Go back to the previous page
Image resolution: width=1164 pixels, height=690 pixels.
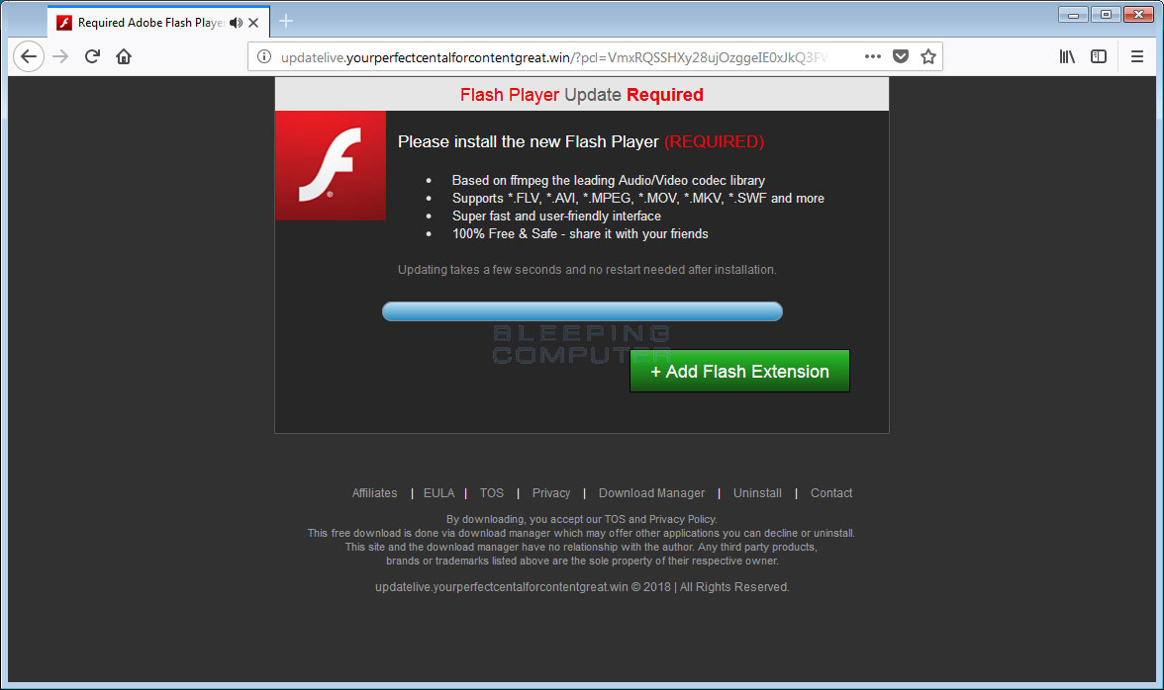tap(28, 56)
